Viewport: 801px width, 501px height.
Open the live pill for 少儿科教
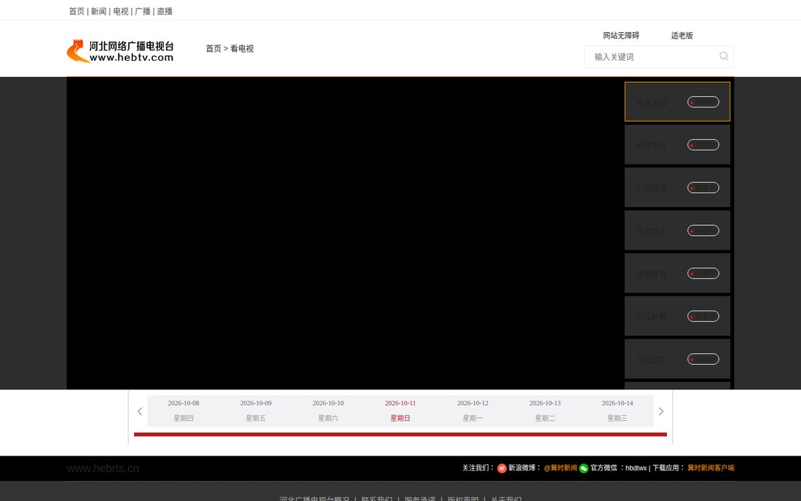pos(704,316)
